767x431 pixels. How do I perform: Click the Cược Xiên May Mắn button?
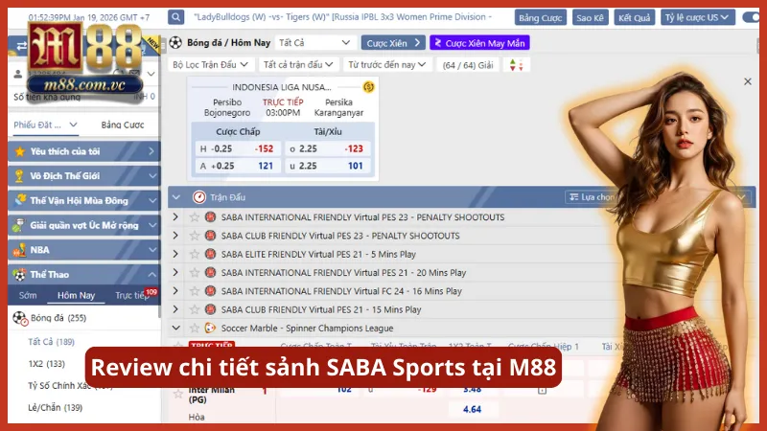pyautogui.click(x=479, y=43)
